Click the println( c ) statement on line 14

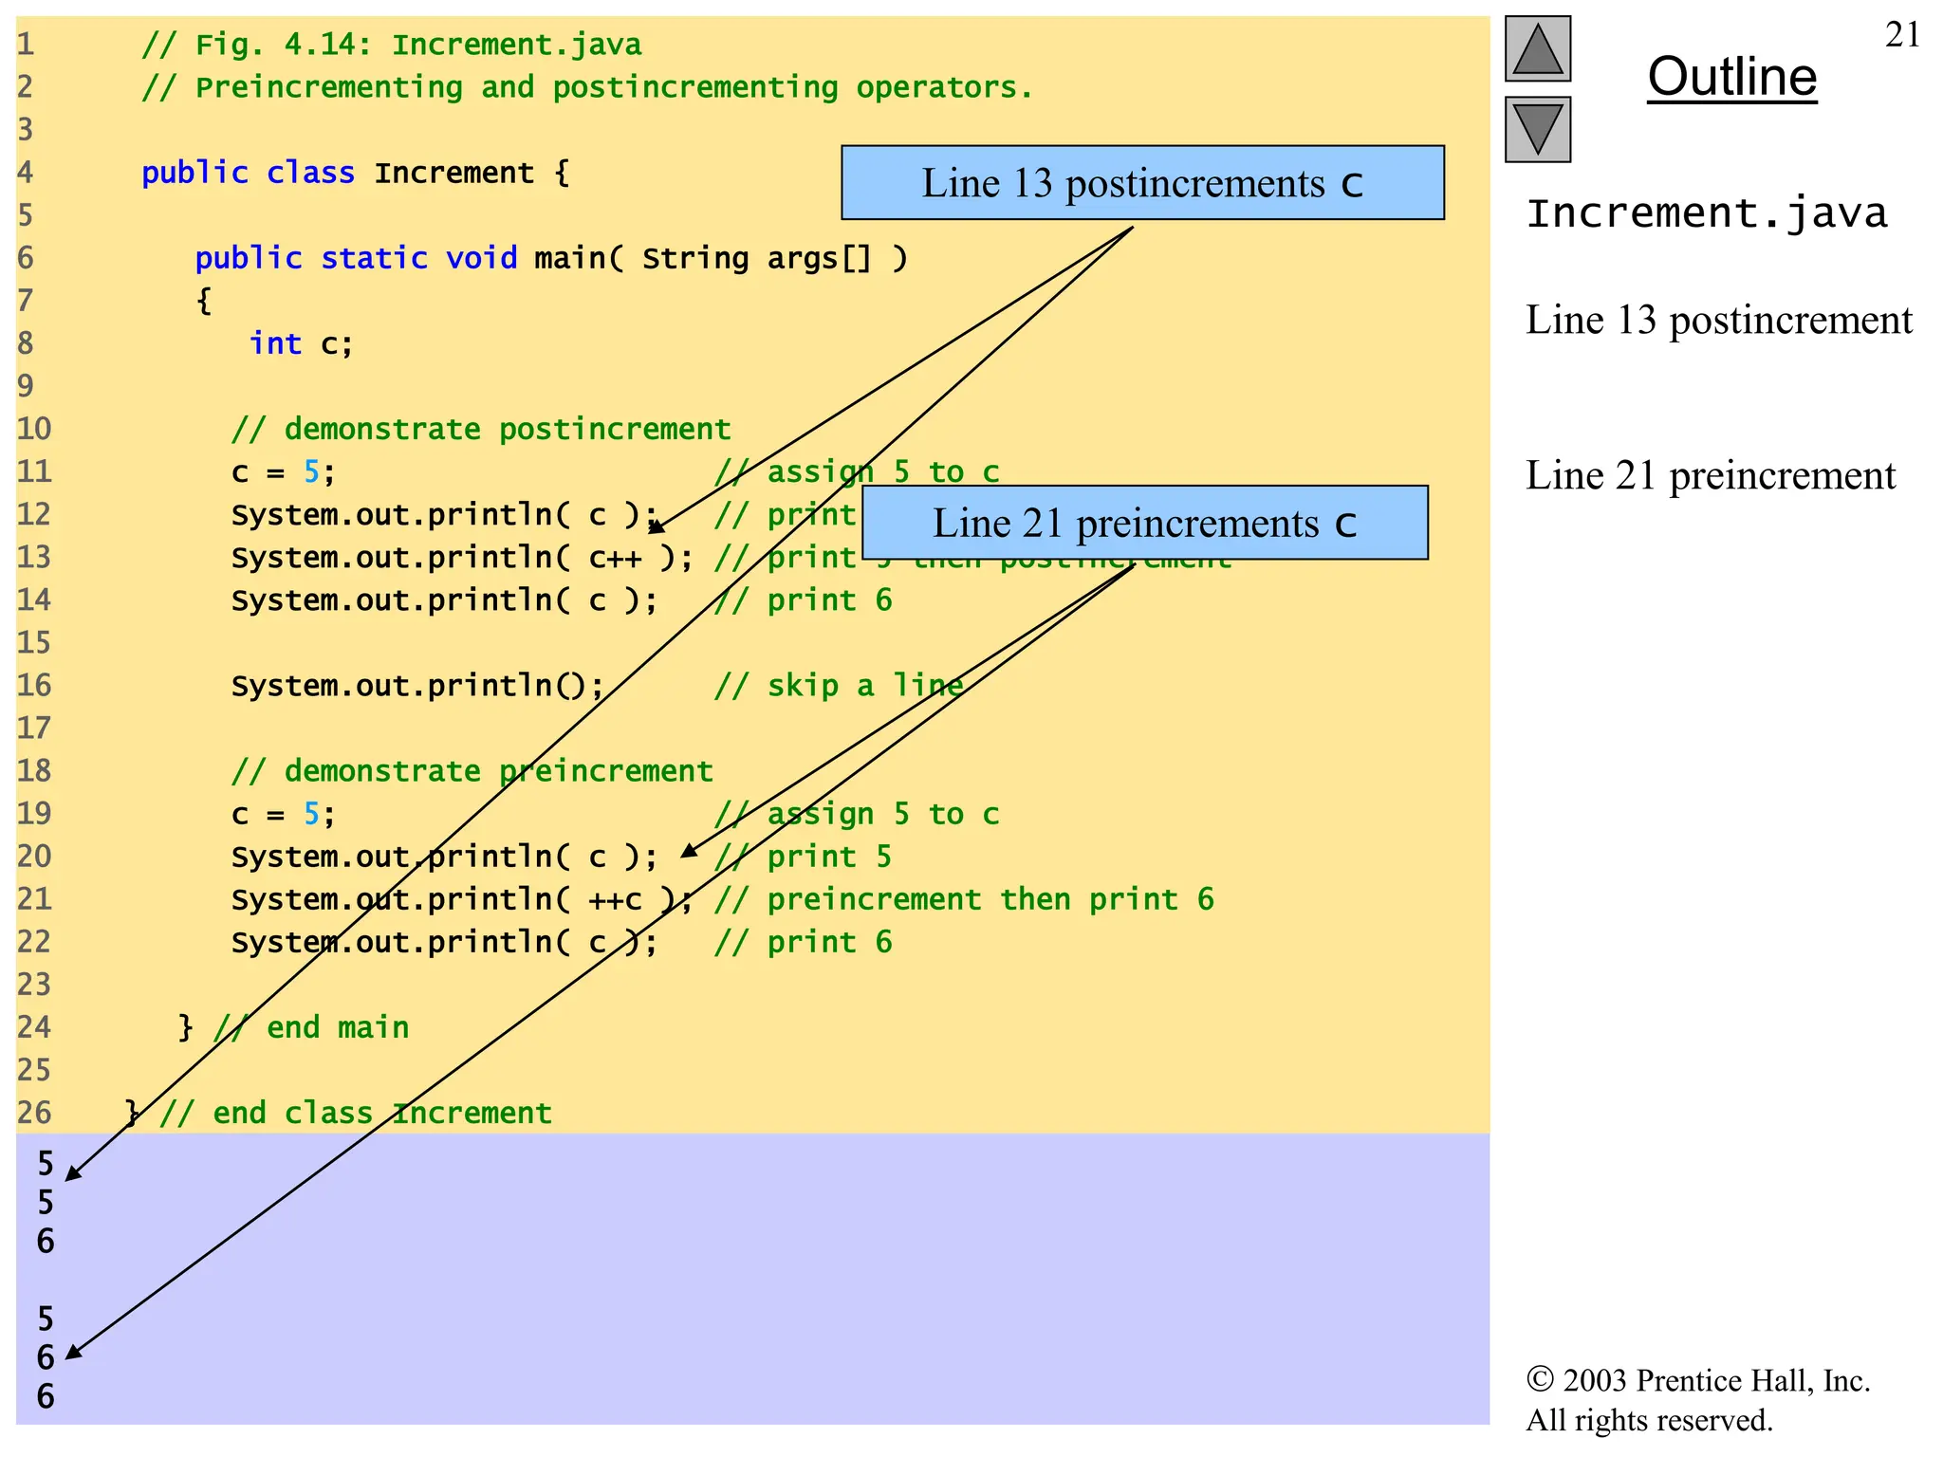tap(444, 600)
